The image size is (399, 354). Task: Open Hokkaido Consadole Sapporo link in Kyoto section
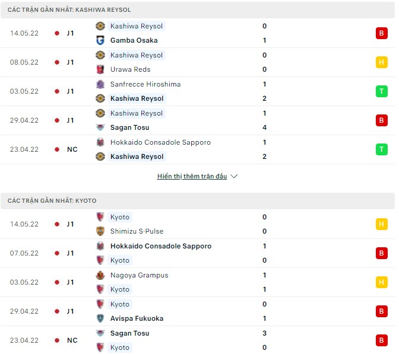pos(160,246)
